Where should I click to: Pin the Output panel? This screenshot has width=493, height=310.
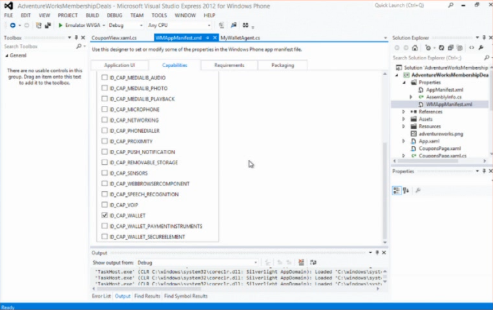tap(377, 253)
